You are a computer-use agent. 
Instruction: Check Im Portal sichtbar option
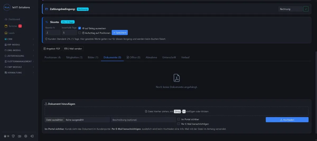coord(179,119)
